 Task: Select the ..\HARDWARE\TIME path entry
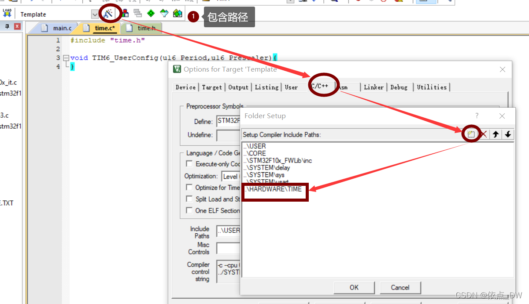(x=273, y=189)
